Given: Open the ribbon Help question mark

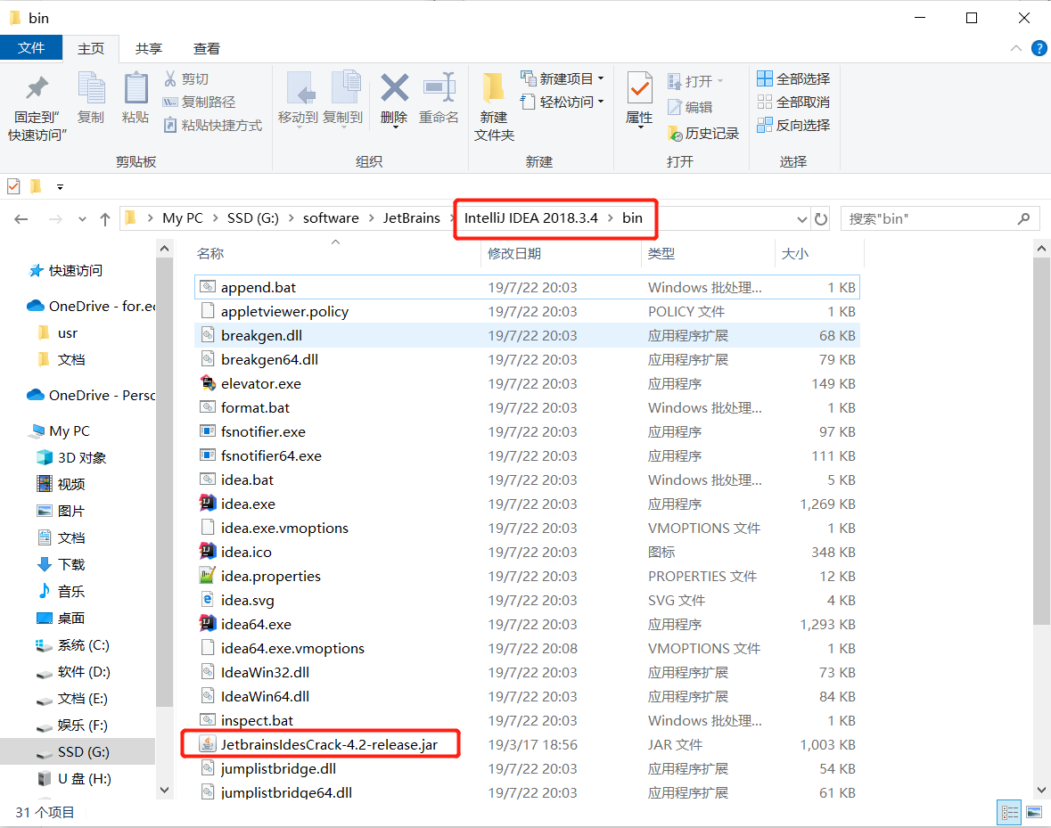Looking at the screenshot, I should pos(1039,48).
